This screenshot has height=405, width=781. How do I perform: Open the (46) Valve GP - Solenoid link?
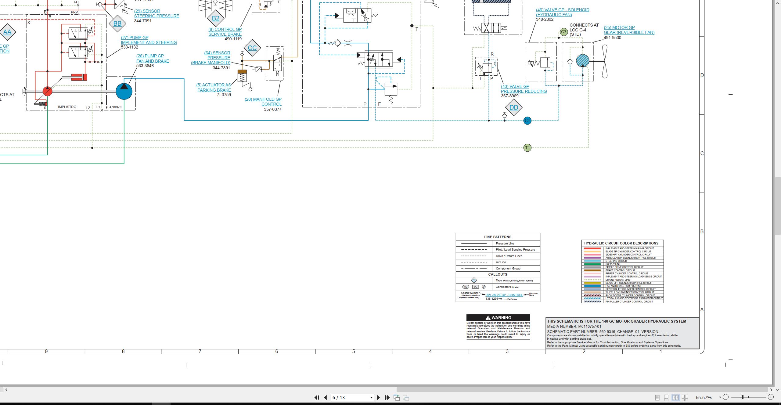tap(563, 12)
